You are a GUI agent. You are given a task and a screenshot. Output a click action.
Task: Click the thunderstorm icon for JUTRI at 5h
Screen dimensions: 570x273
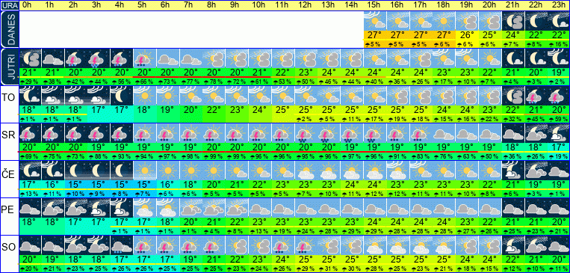point(145,58)
